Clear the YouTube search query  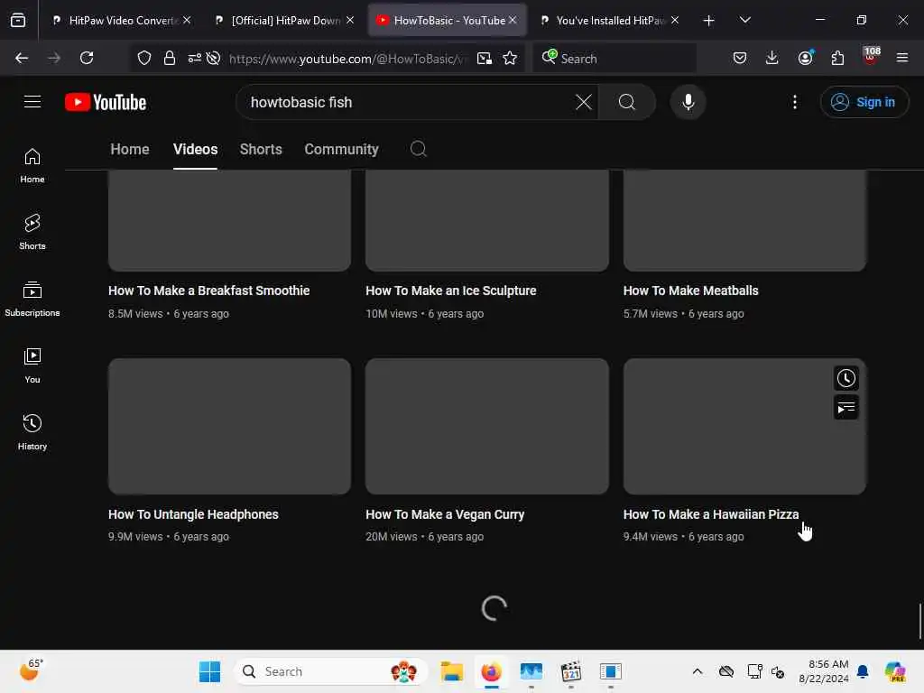pyautogui.click(x=584, y=102)
